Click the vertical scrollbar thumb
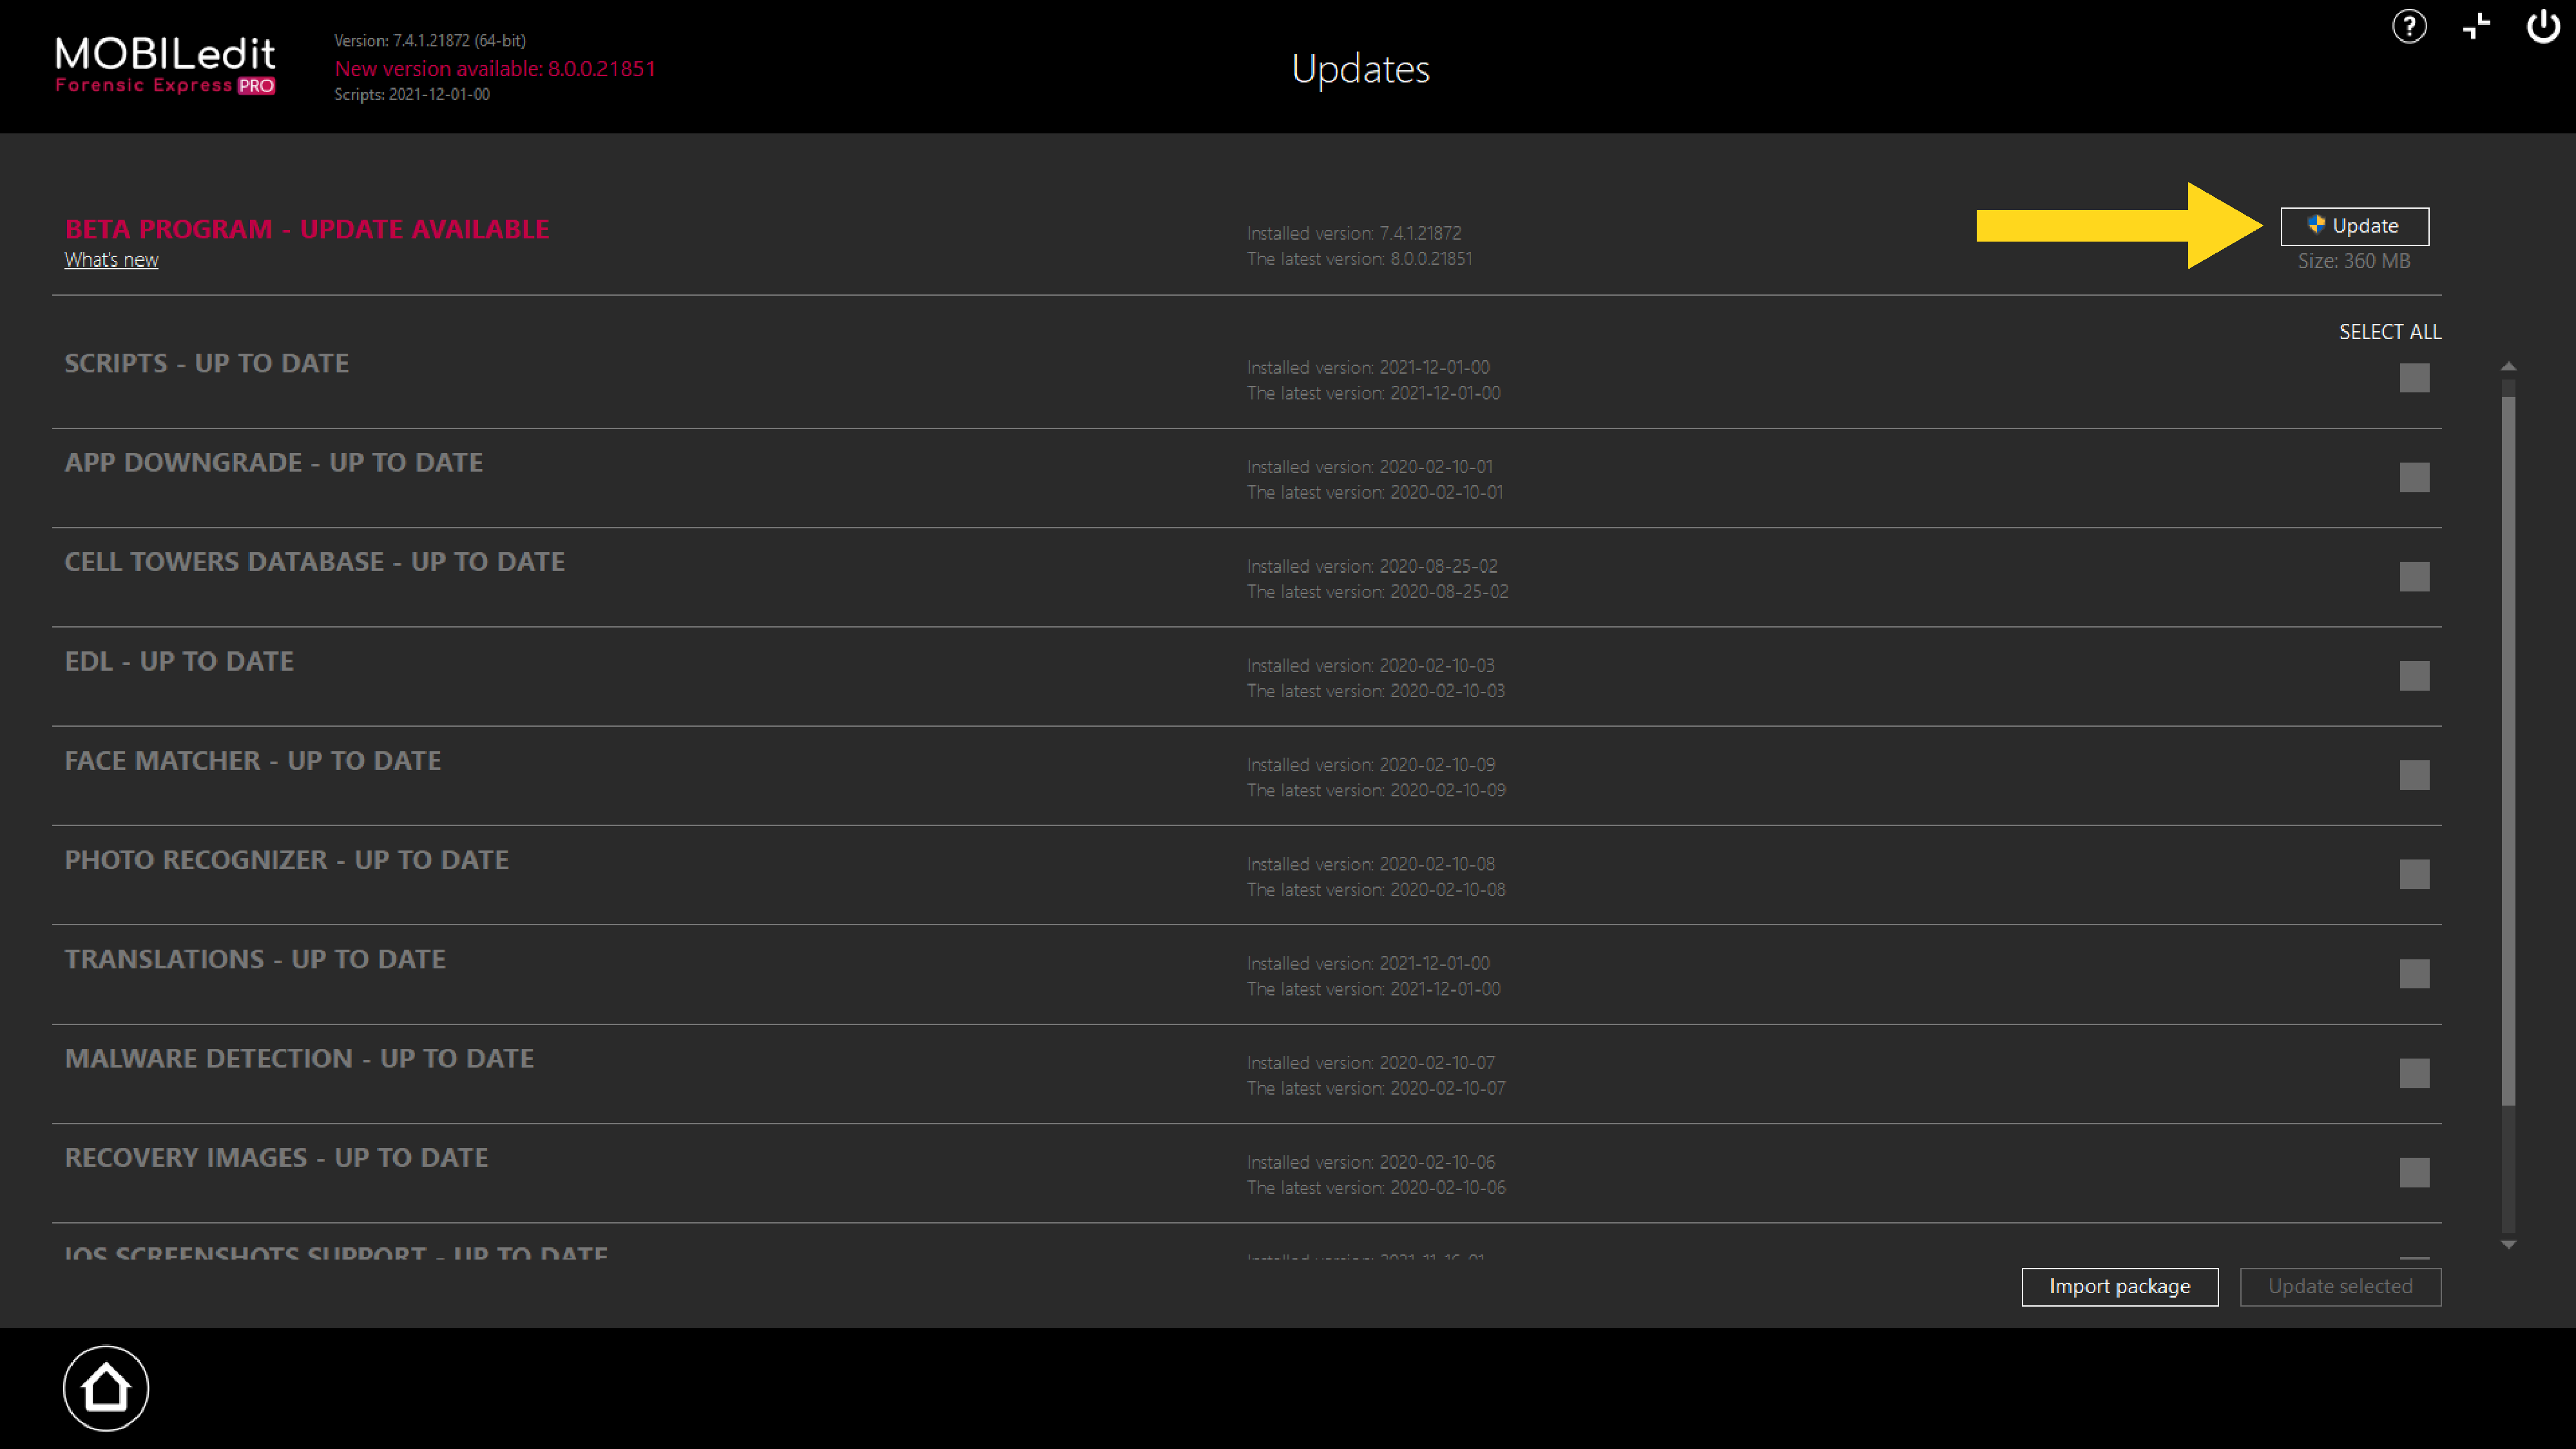 (x=2508, y=750)
